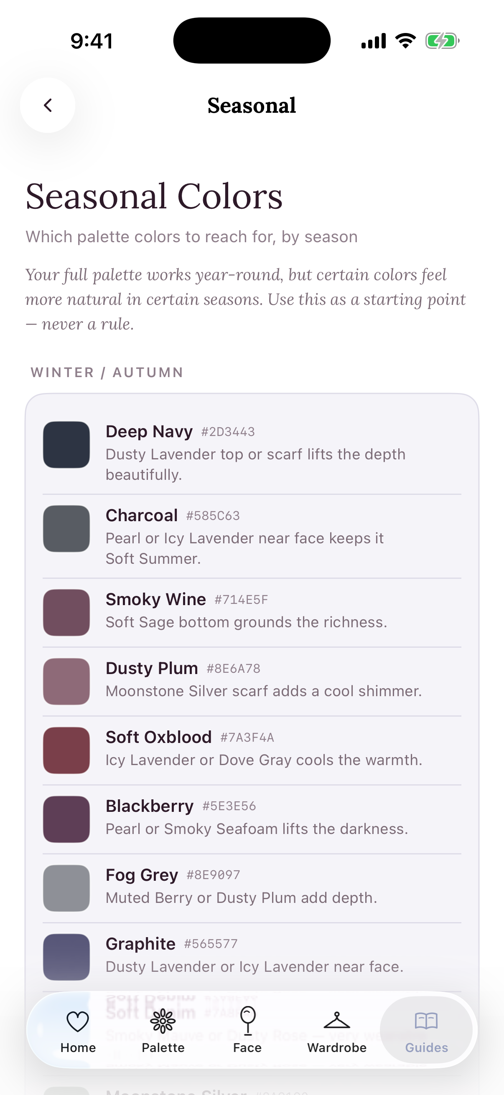Open the Fog Grey color row
Viewport: 504px width, 1095px height.
click(x=252, y=888)
